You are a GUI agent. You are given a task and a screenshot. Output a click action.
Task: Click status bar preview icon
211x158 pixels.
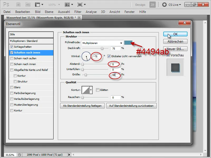[x=20, y=155]
